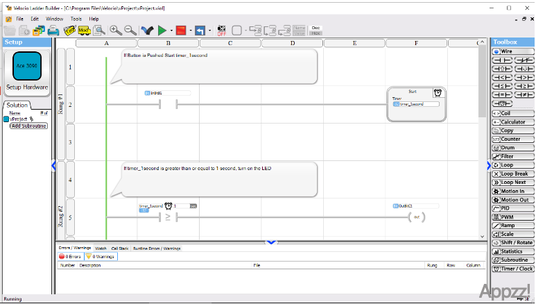This screenshot has height=304, width=536.
Task: Select the Solution tab
Action: click(x=17, y=105)
